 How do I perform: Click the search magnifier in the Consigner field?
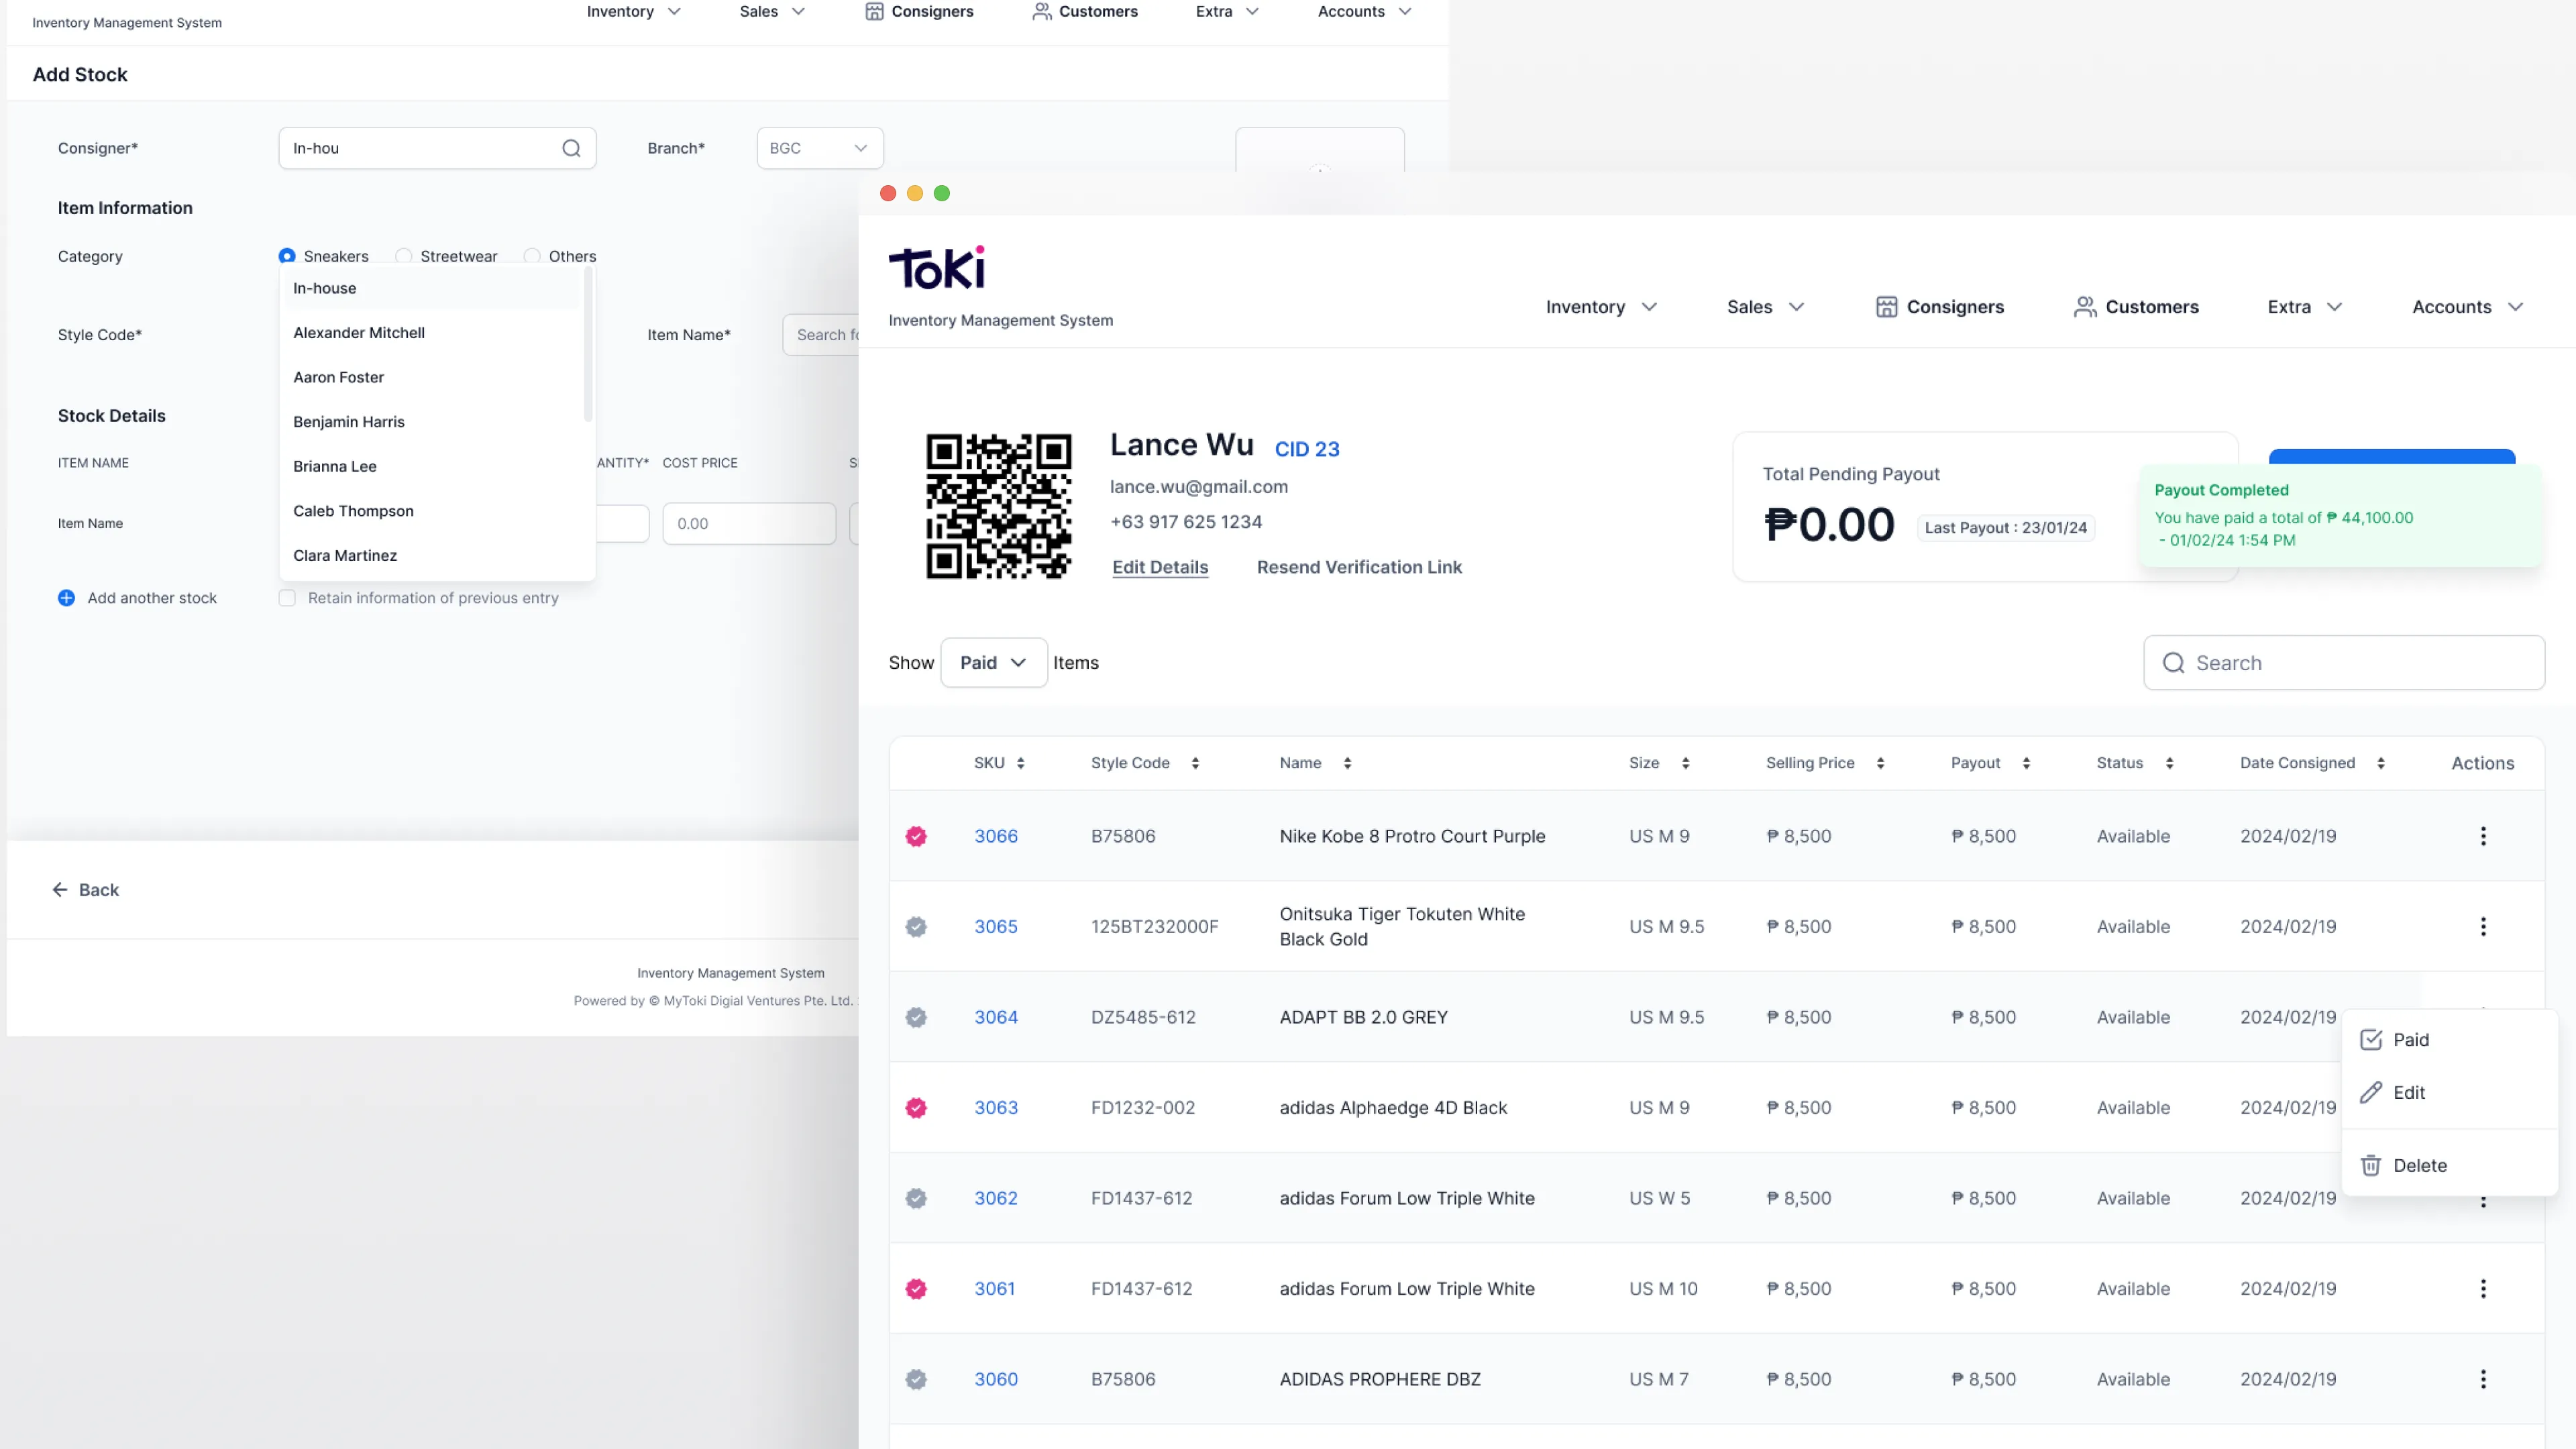pos(571,148)
